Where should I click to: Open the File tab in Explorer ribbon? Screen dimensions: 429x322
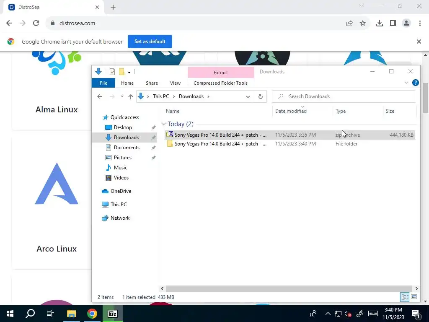point(103,83)
